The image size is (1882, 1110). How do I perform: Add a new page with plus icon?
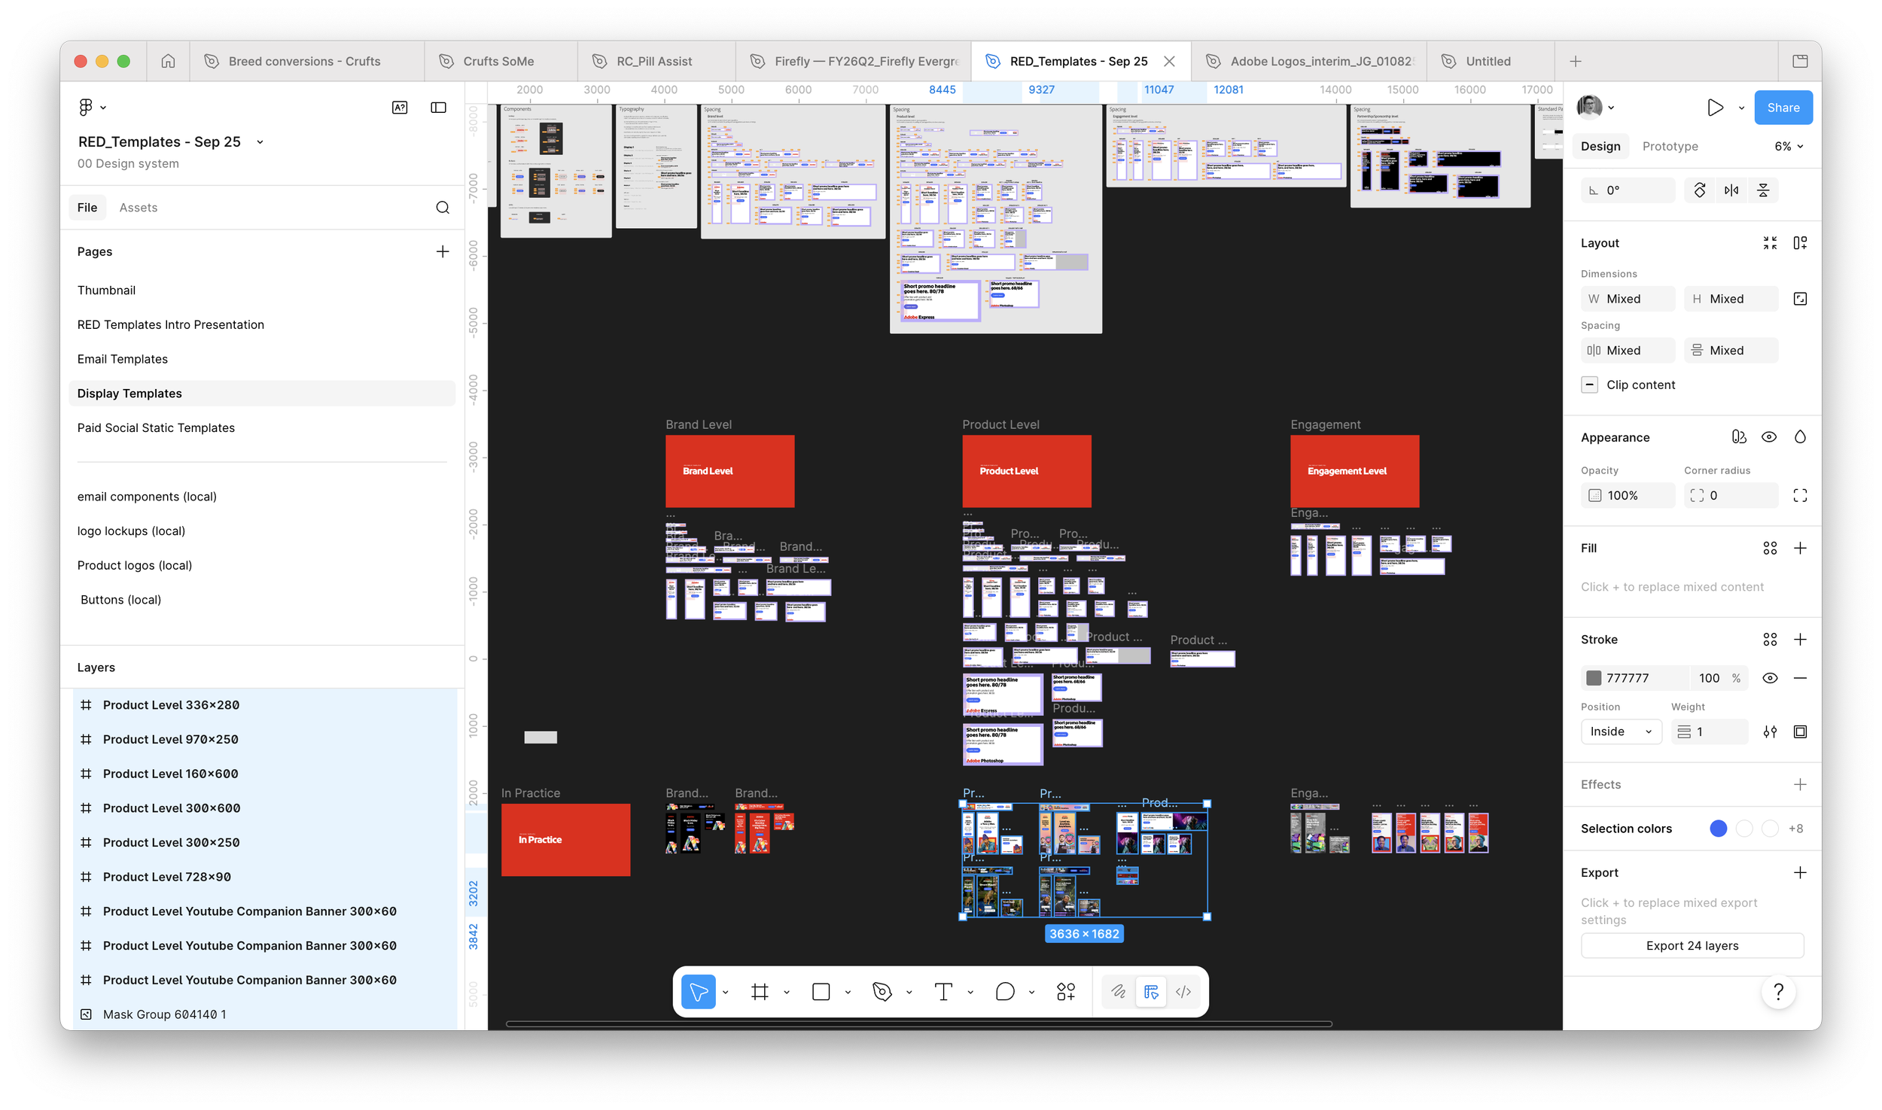click(443, 251)
